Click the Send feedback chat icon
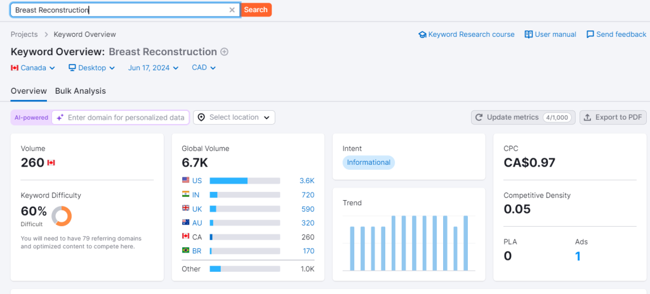The height and width of the screenshot is (294, 650). point(590,34)
